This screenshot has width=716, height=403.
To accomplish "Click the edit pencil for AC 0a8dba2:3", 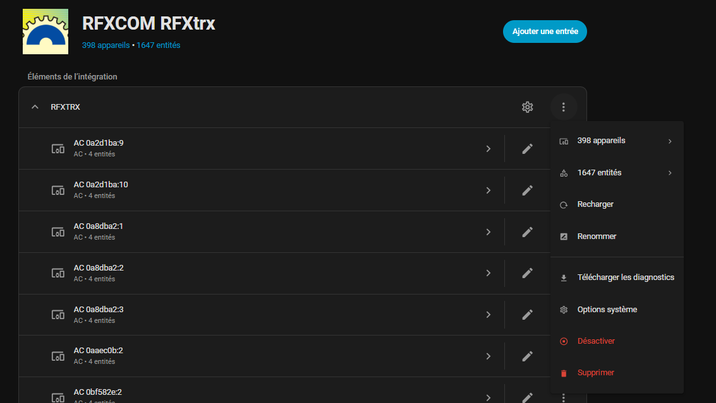I will click(x=527, y=315).
